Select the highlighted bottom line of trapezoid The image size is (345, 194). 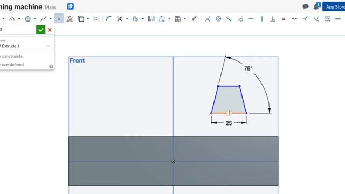click(229, 113)
